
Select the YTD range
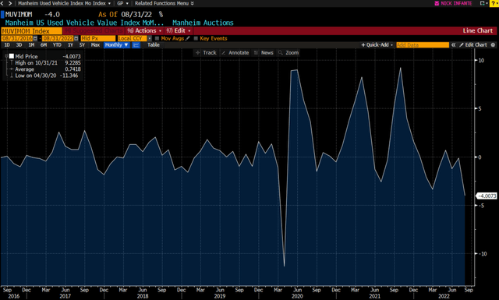pos(57,45)
